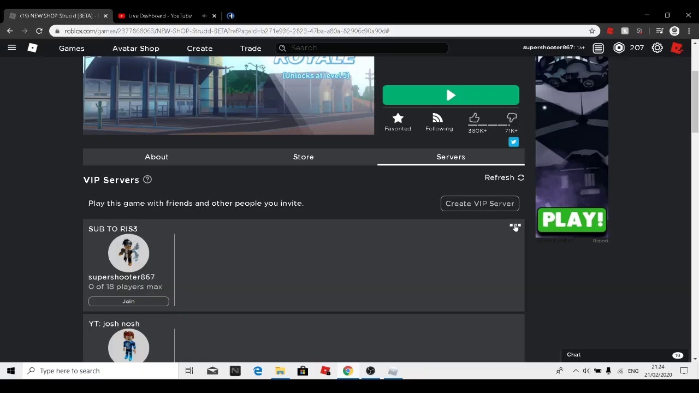This screenshot has width=699, height=393.
Task: Open Chrome three-dot menu
Action: tap(689, 31)
